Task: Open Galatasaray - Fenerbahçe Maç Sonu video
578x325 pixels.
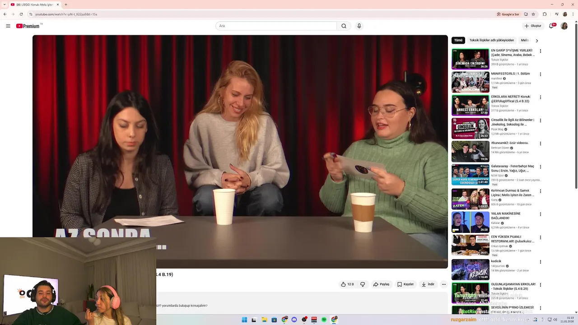Action: click(513, 168)
